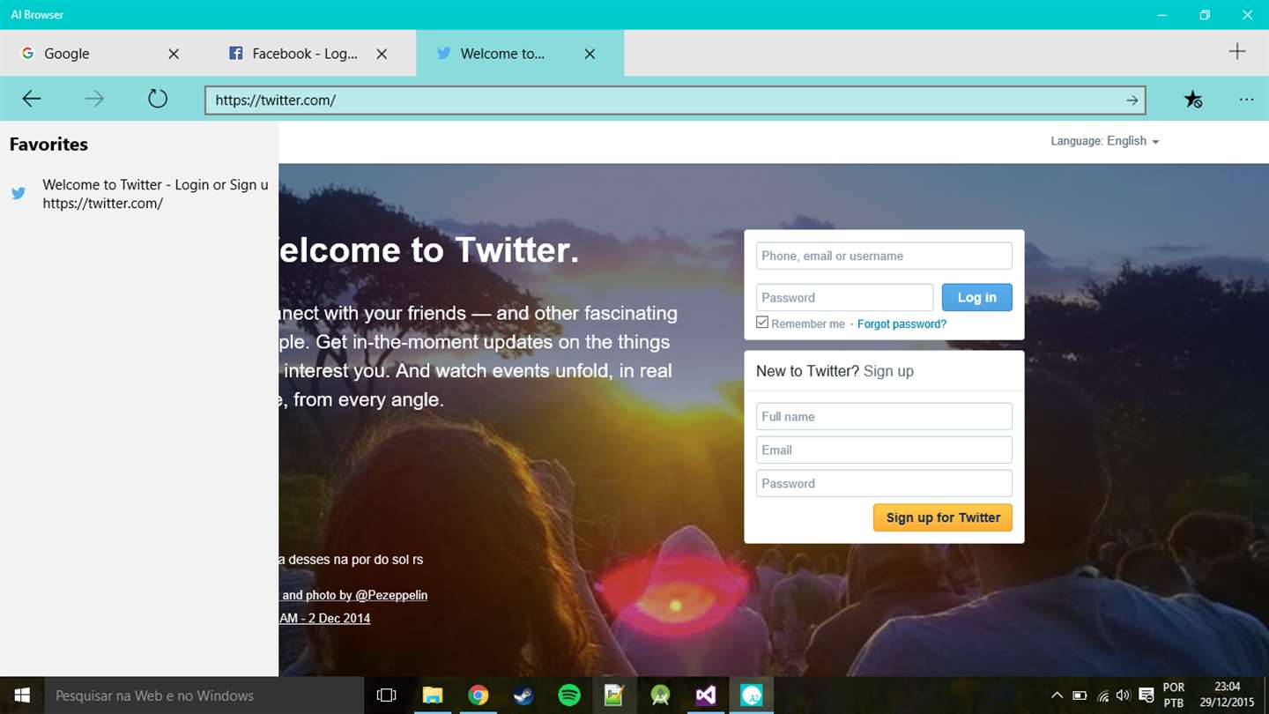This screenshot has width=1269, height=714.
Task: Open Spotify from the taskbar
Action: coord(569,695)
